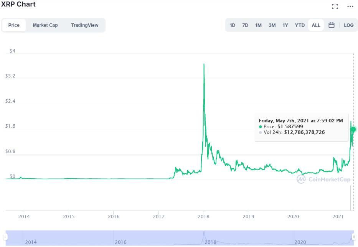Select the 1M time range
This screenshot has height=247, width=358.
pyautogui.click(x=258, y=25)
